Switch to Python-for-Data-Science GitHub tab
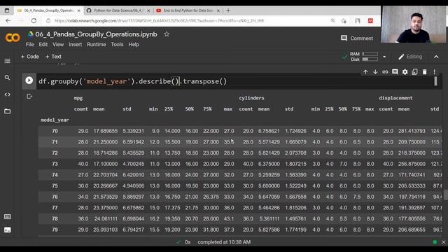 pyautogui.click(x=118, y=10)
